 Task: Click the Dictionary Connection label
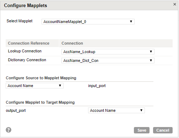click(x=27, y=60)
